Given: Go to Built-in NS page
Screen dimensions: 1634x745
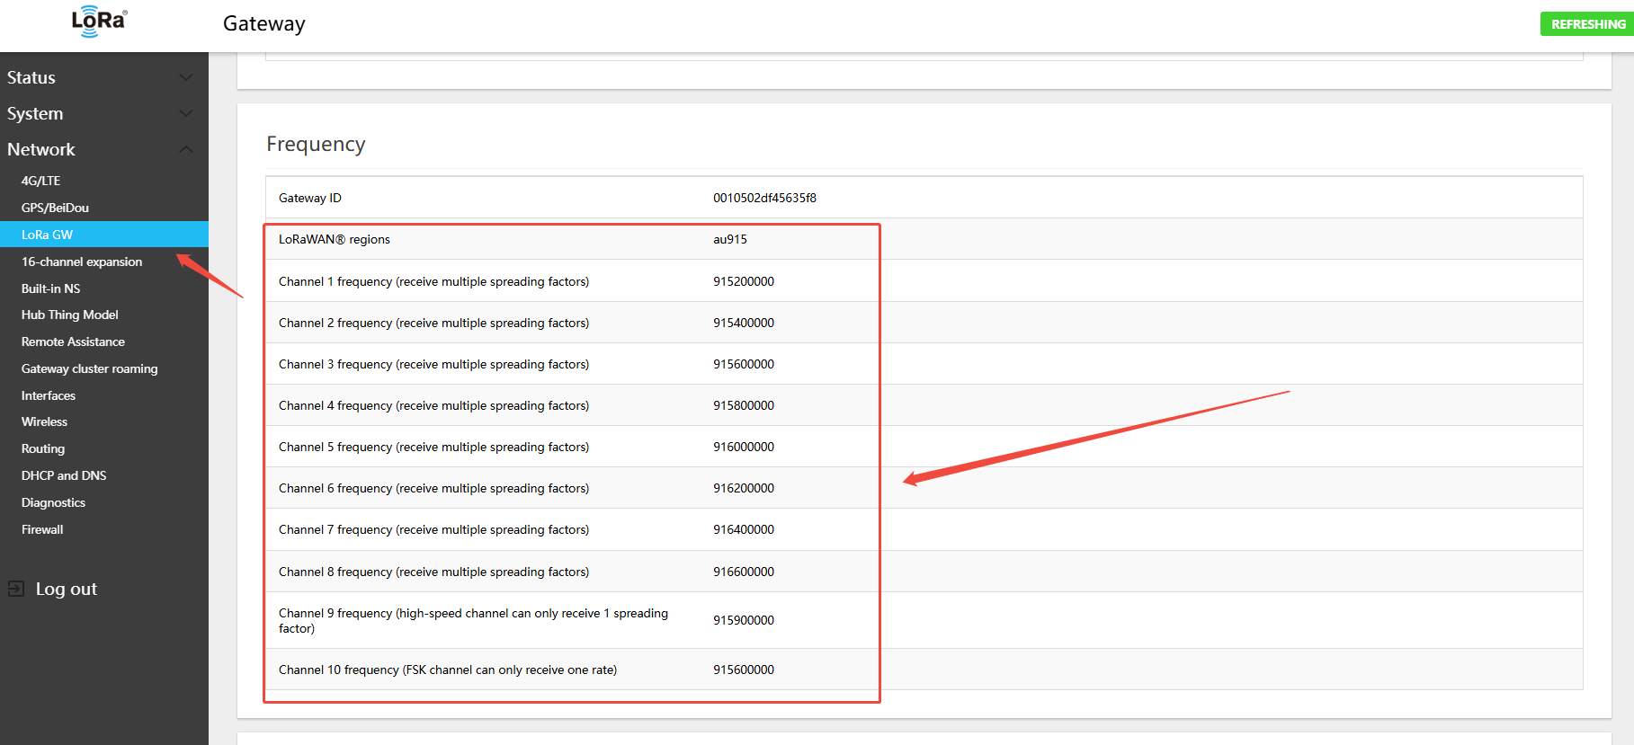Looking at the screenshot, I should (x=50, y=288).
